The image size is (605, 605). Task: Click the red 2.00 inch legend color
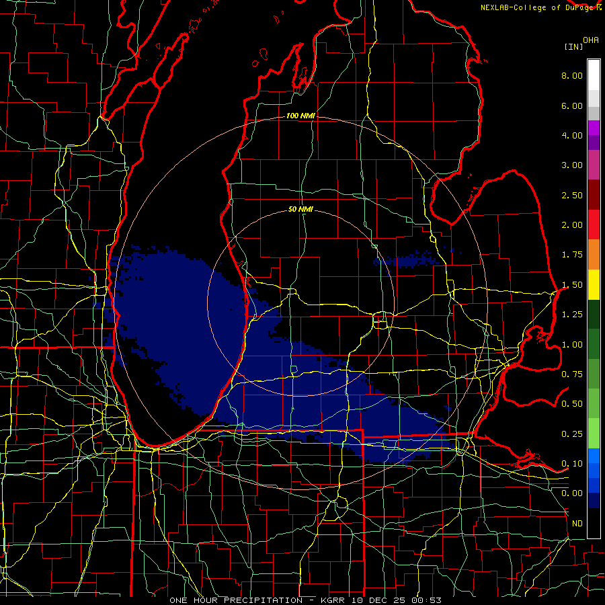(594, 225)
